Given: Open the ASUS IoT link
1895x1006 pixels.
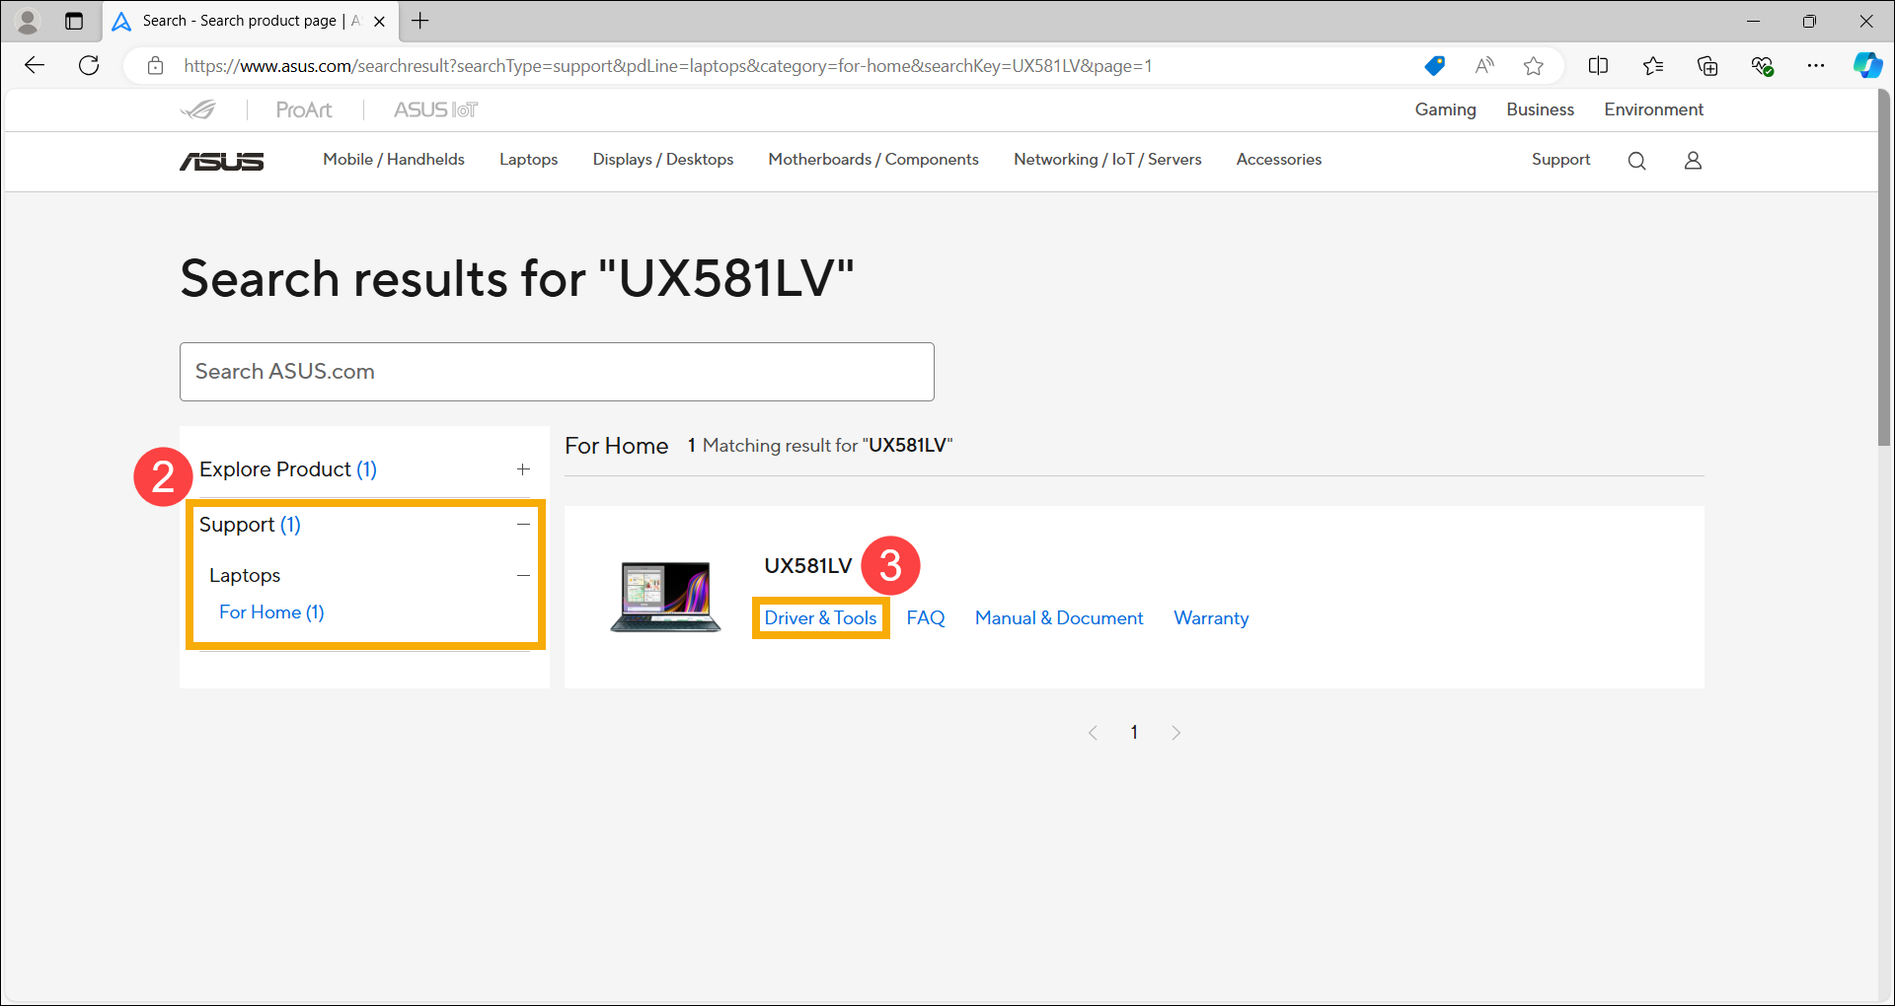Looking at the screenshot, I should (435, 109).
